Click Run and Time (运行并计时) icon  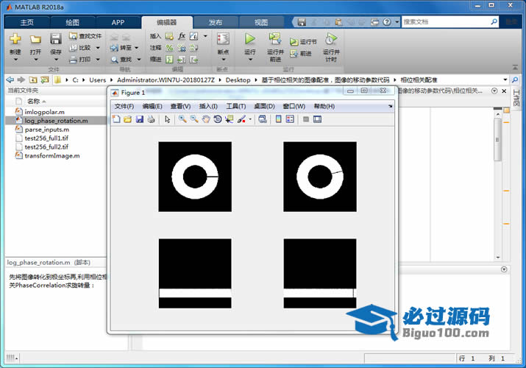coord(331,39)
